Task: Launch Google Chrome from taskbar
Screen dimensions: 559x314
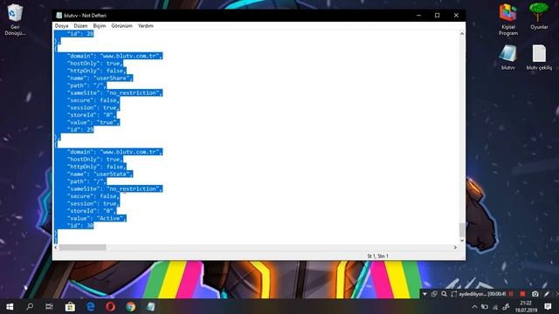Action: (x=130, y=306)
